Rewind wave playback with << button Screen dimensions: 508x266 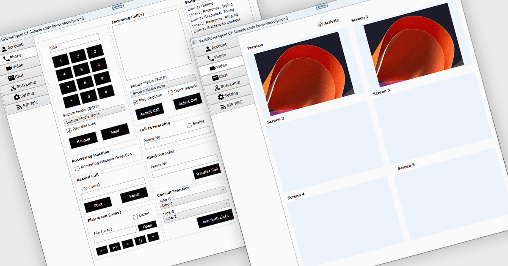[x=102, y=251]
